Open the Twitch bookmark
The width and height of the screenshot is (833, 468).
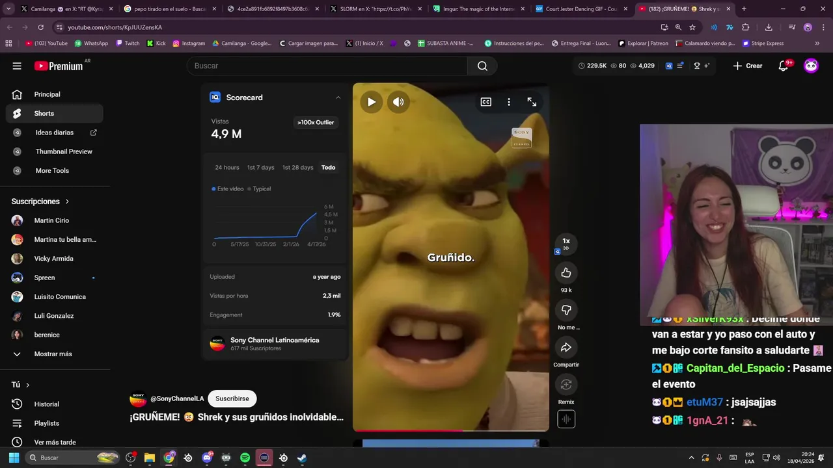[128, 44]
